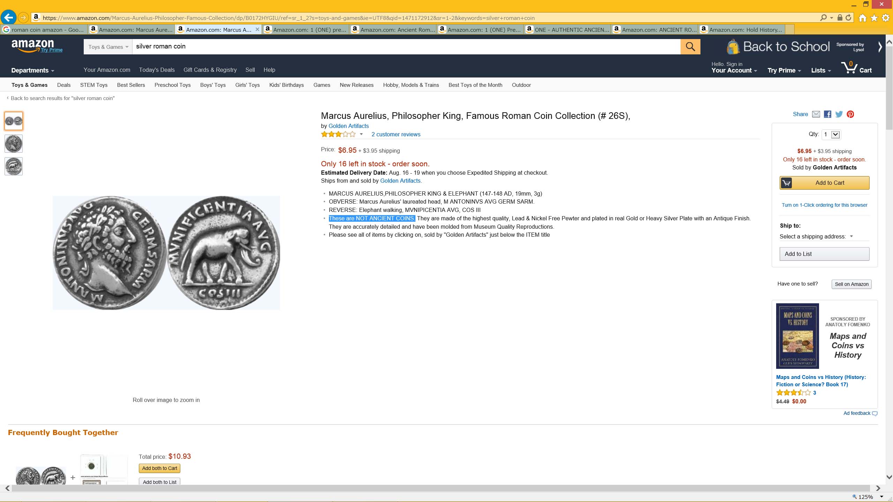Click vertical scrollbar down arrow
The width and height of the screenshot is (893, 502).
point(889,477)
